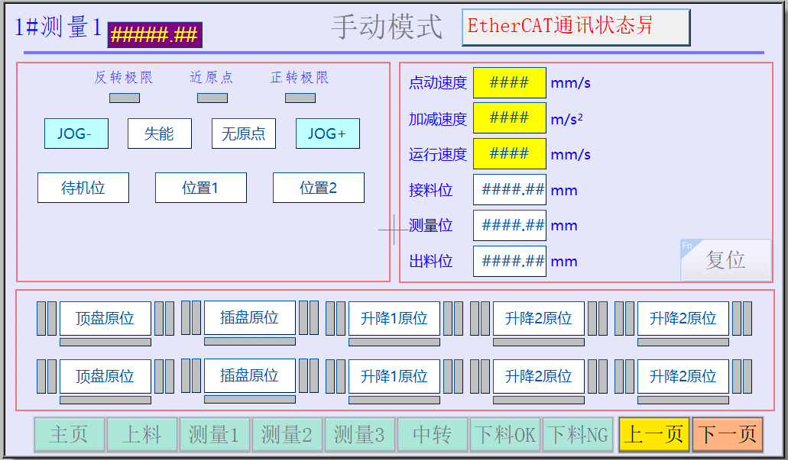Screen dimensions: 788x460
Task: Go to previous page with 上一页
Action: click(653, 435)
